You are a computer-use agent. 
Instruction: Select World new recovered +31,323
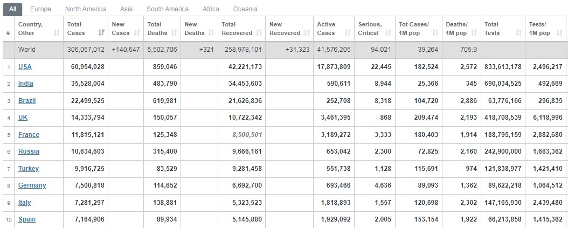point(297,49)
